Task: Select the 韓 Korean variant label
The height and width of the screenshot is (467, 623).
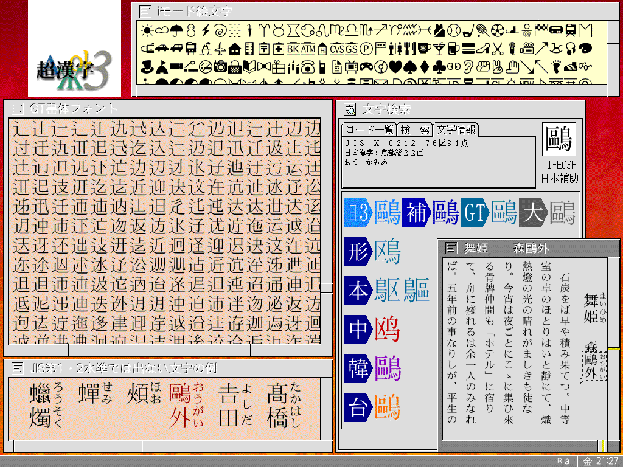Action: (x=357, y=368)
